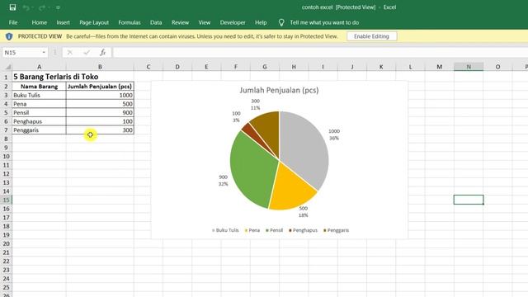Click the Save icon in the title bar
The height and width of the screenshot is (297, 528).
click(x=12, y=7)
